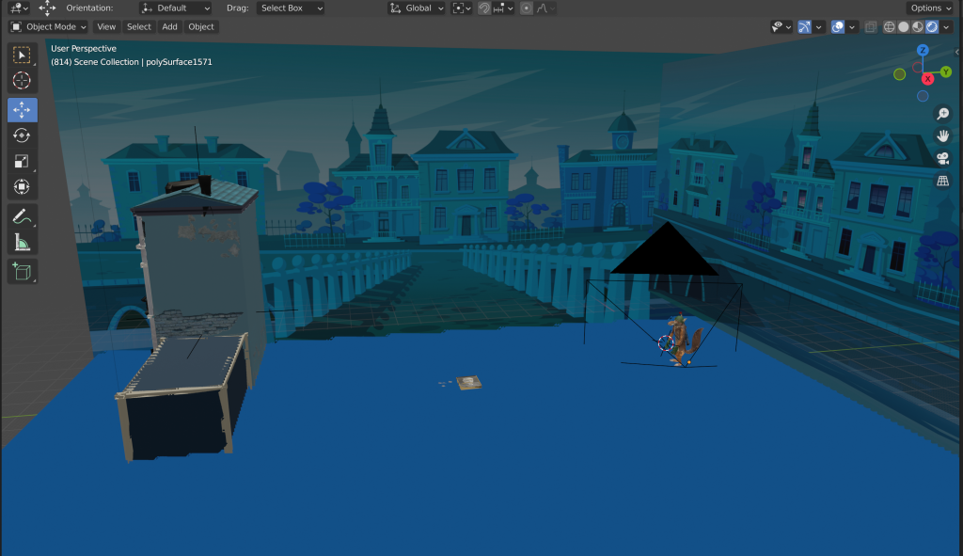Activate the Transform tool
This screenshot has width=963, height=556.
point(23,187)
